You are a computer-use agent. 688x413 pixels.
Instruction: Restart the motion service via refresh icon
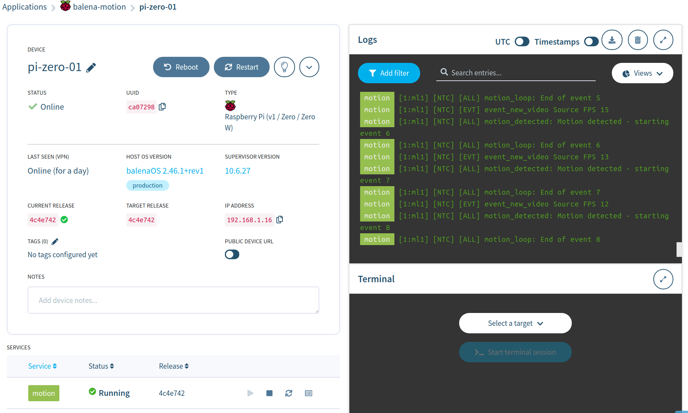tap(289, 393)
